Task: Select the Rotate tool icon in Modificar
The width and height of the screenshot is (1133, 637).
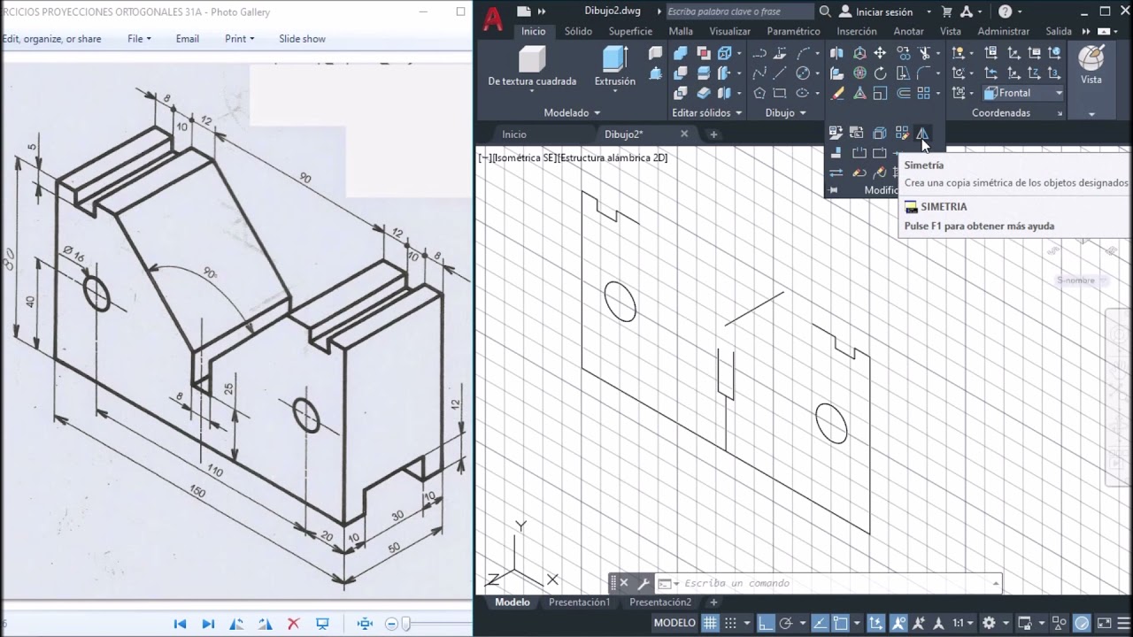Action: click(x=880, y=73)
